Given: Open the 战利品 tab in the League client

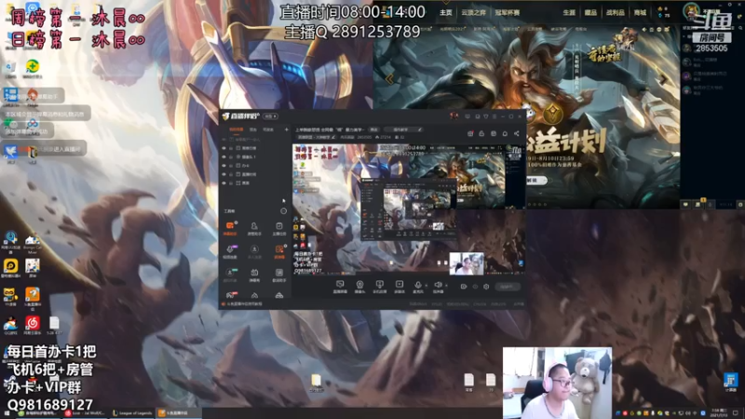Looking at the screenshot, I should pos(616,13).
